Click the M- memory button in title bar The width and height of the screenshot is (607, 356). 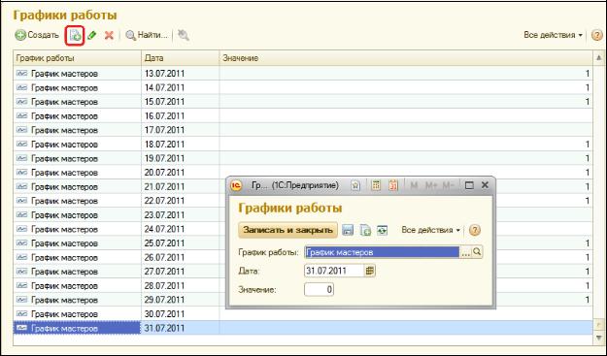[448, 185]
